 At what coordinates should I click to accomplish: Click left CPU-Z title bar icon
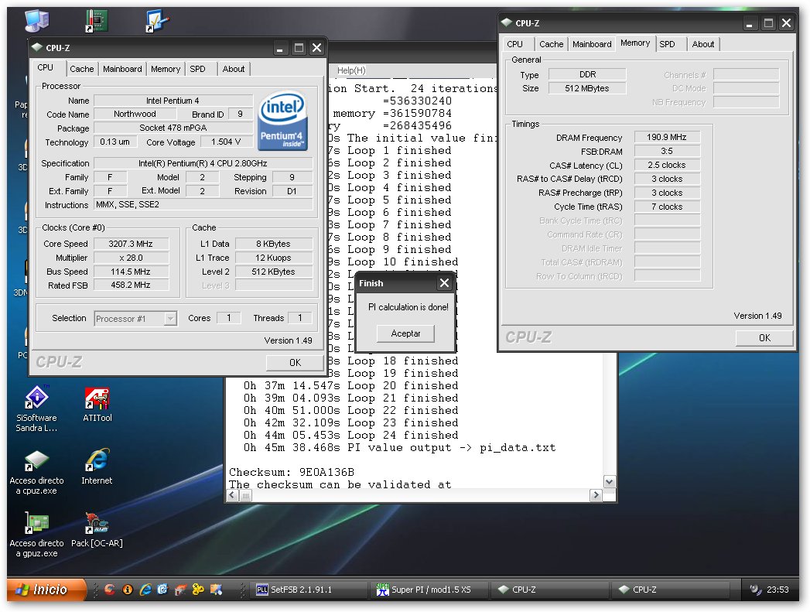[x=36, y=47]
